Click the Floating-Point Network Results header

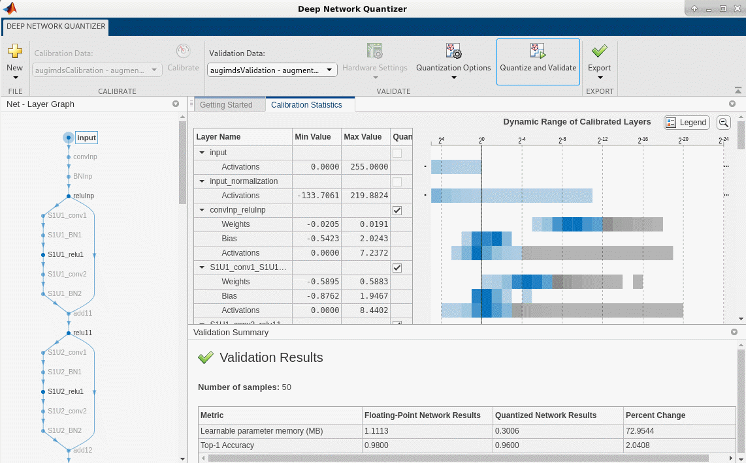coord(427,415)
